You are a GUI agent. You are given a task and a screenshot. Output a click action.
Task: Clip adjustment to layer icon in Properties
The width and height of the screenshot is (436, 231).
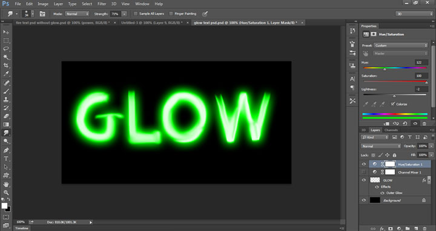tap(386, 123)
